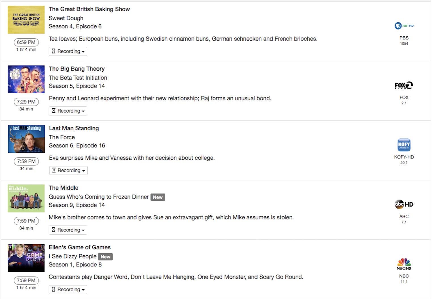Click the PBS HD channel logo
Screen dimensions: 432x299
[x=404, y=26]
